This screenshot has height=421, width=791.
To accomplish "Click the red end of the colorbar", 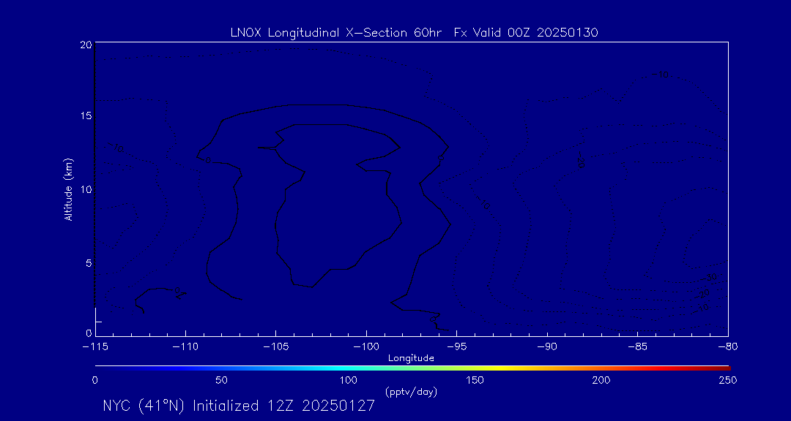I will (725, 367).
